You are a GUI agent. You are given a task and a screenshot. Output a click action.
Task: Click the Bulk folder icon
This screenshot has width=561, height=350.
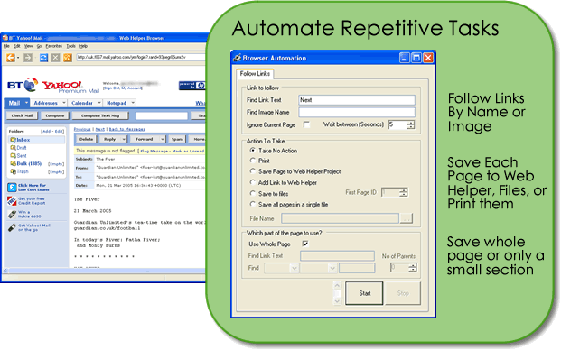click(x=13, y=163)
